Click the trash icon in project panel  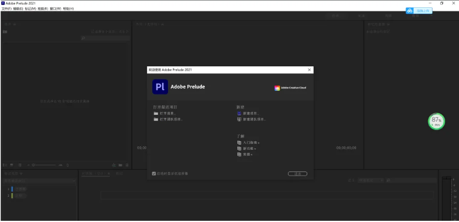126,165
